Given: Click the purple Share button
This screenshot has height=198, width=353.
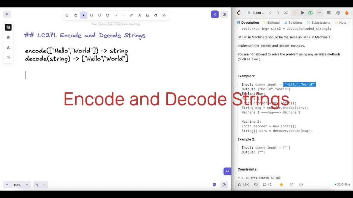Looking at the screenshot, I should [215, 14].
